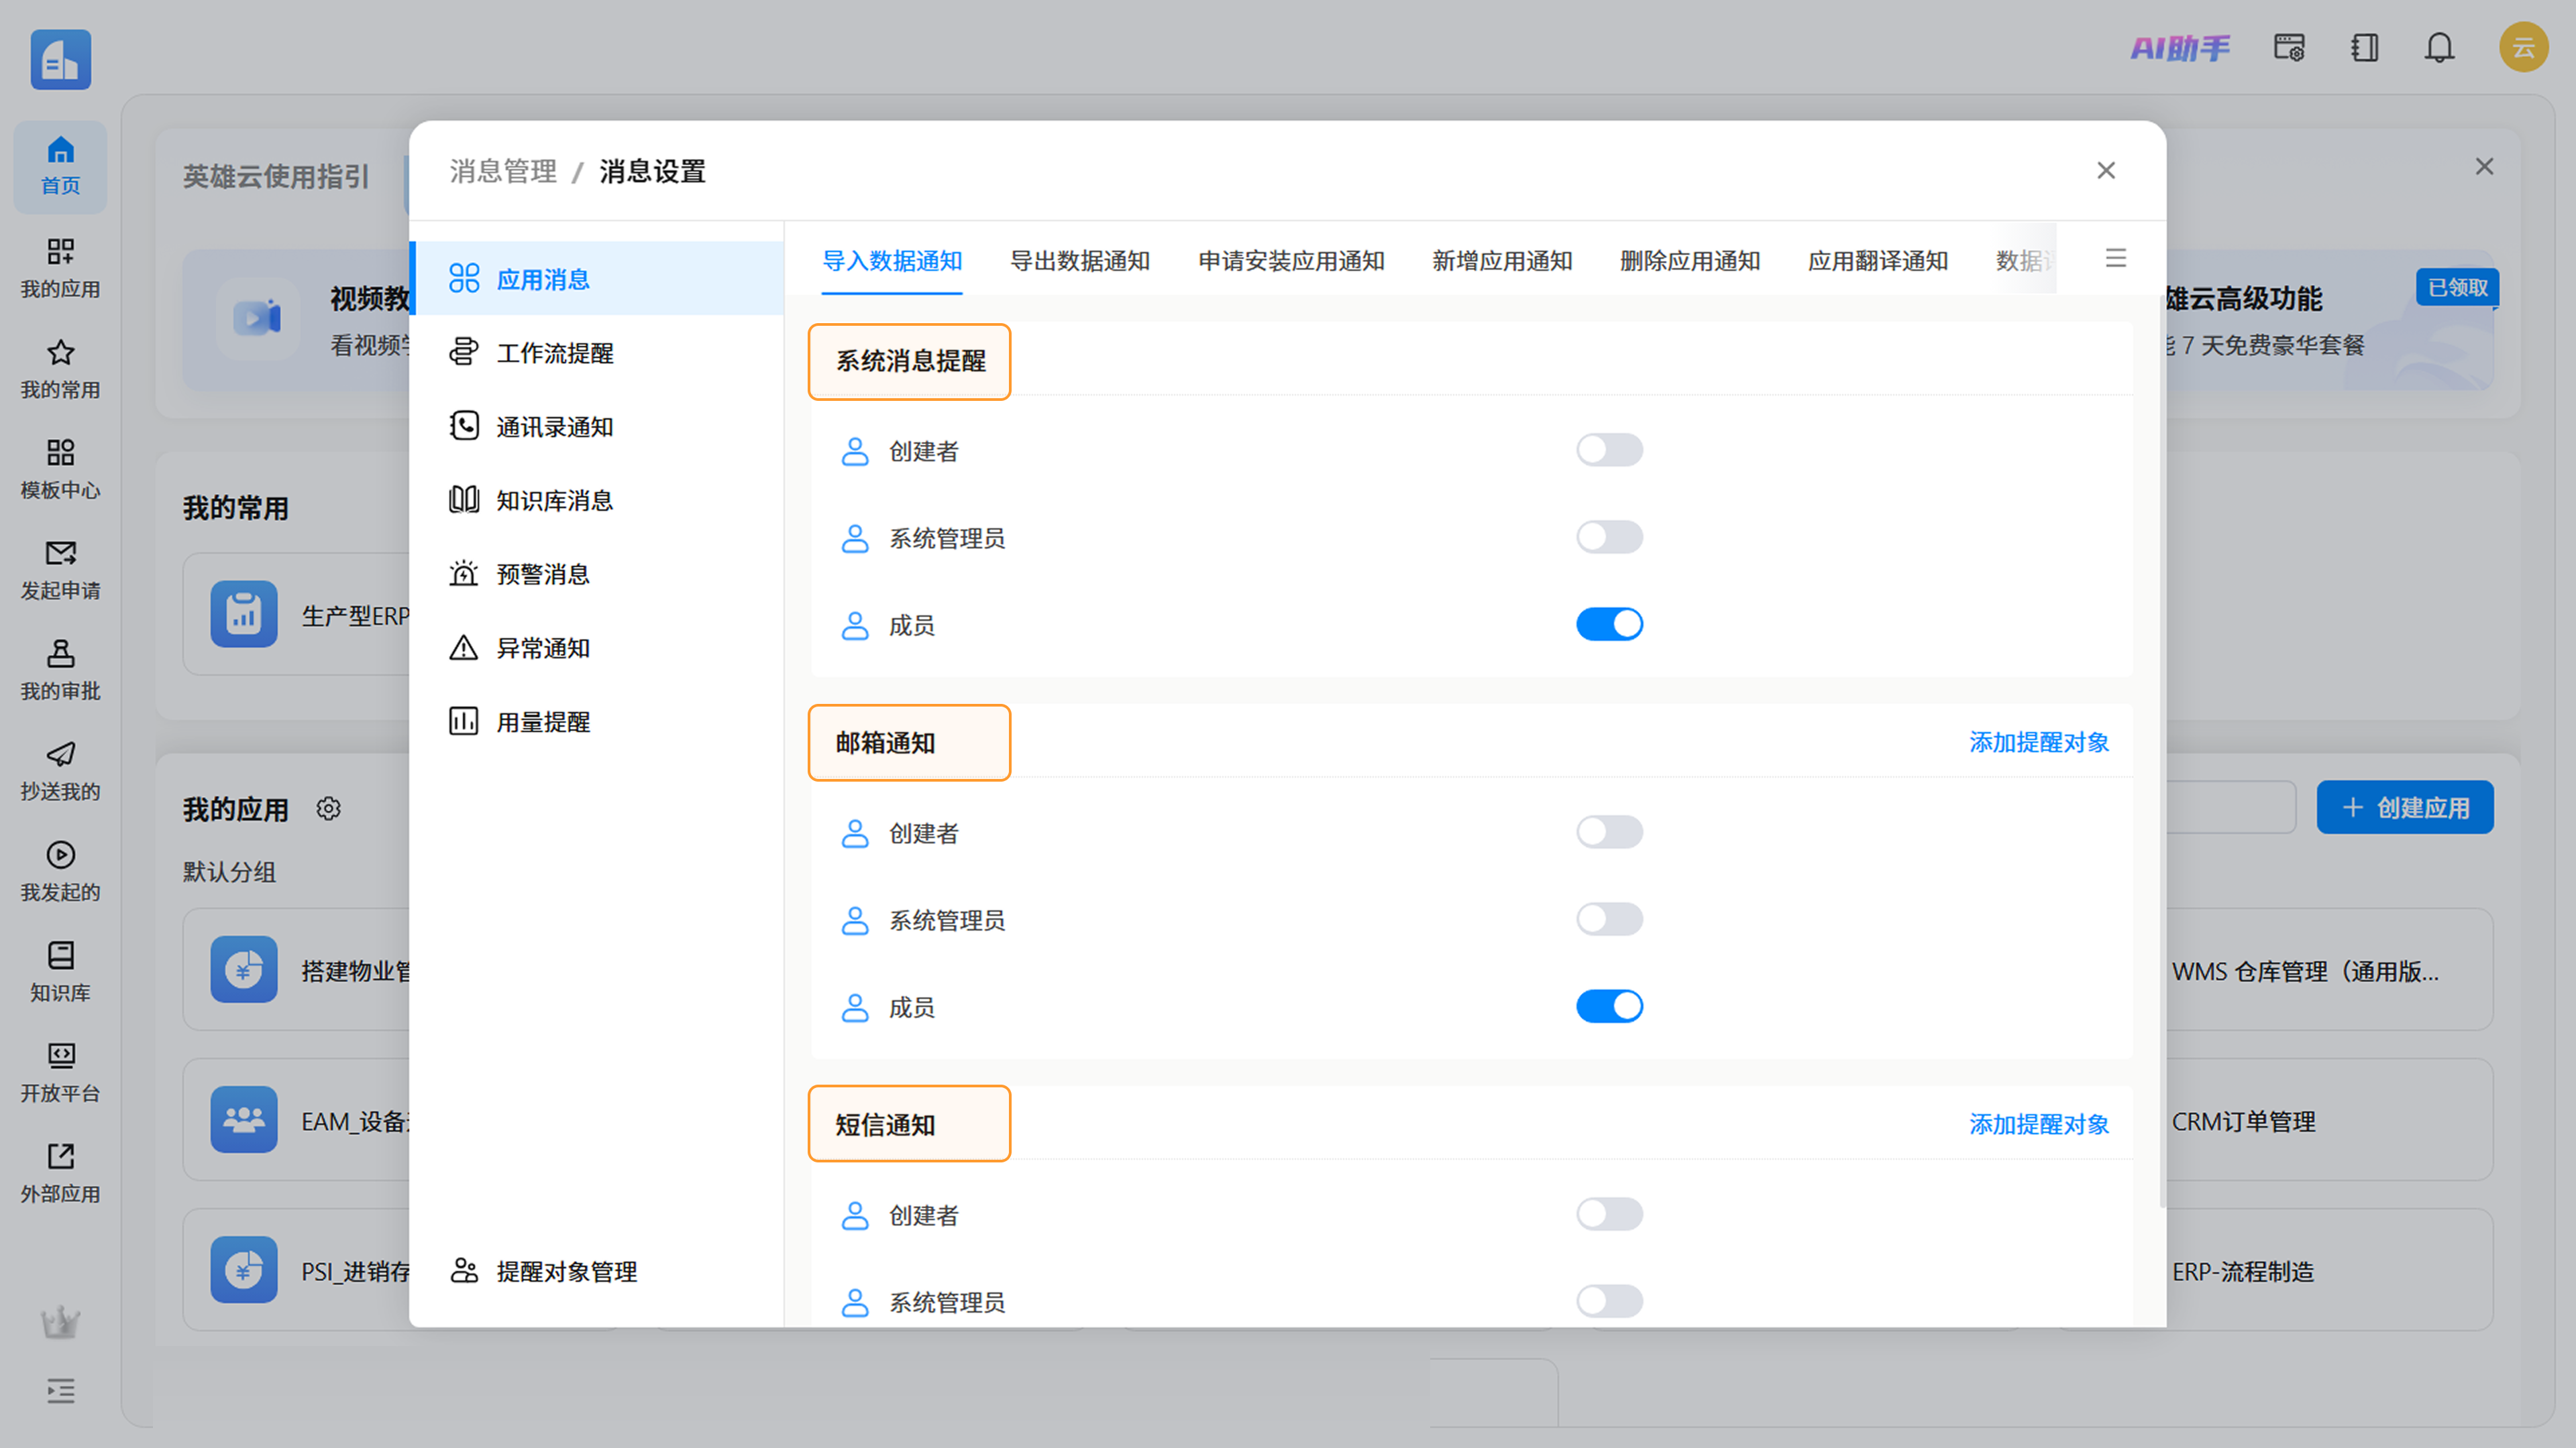The image size is (2576, 1448).
Task: Click the notebook panel icon in header
Action: (x=2364, y=48)
